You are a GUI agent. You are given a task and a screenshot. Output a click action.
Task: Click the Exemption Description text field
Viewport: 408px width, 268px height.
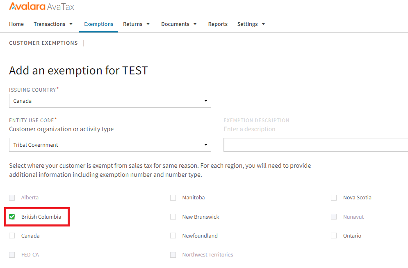click(x=316, y=145)
